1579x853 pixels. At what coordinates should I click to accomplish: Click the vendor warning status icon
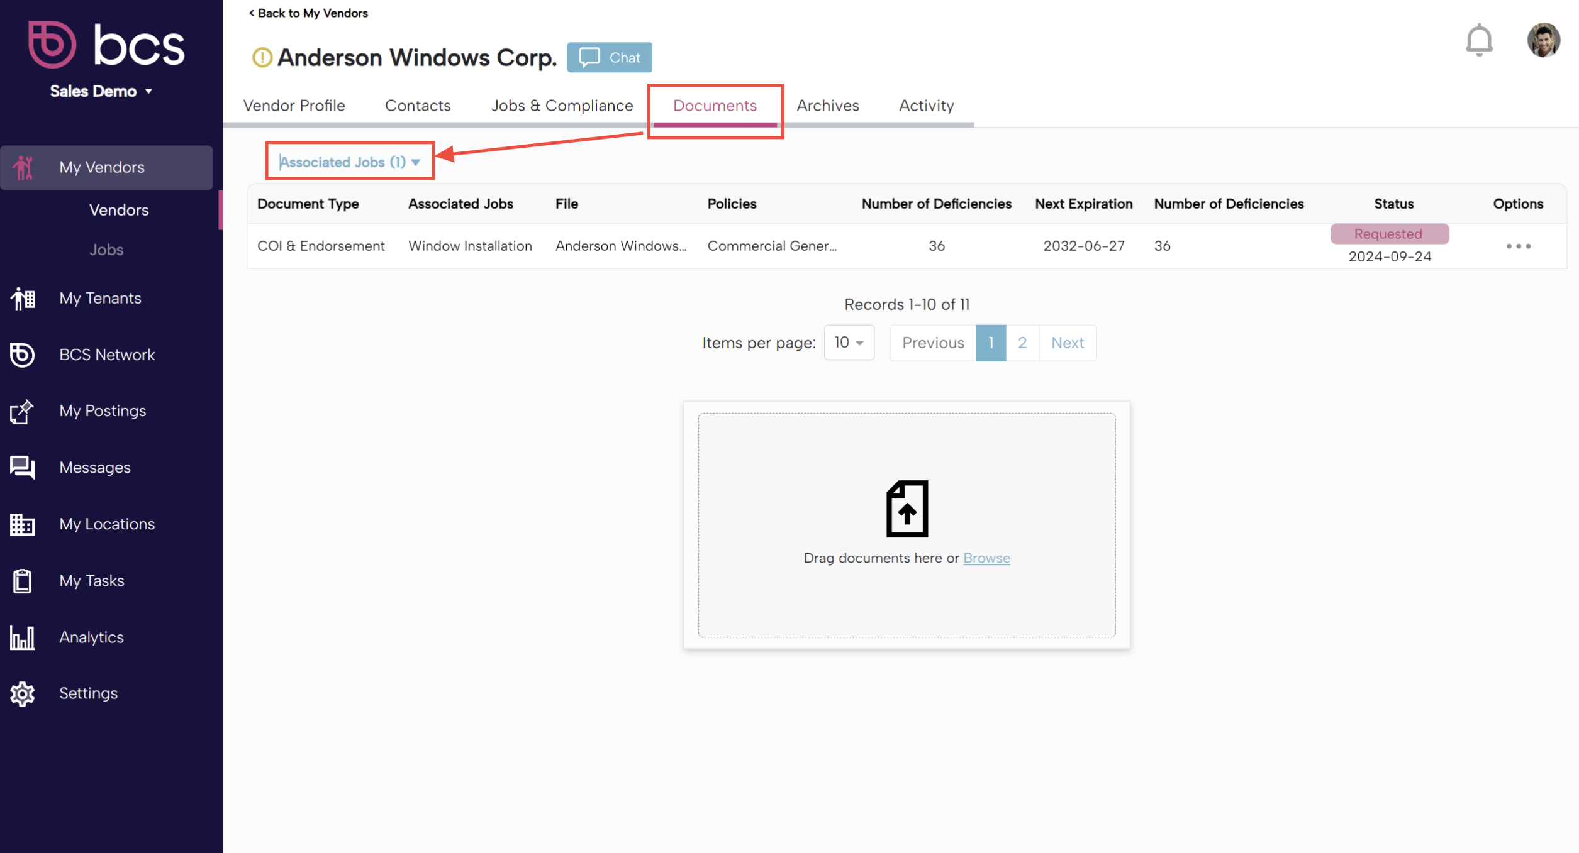point(262,58)
